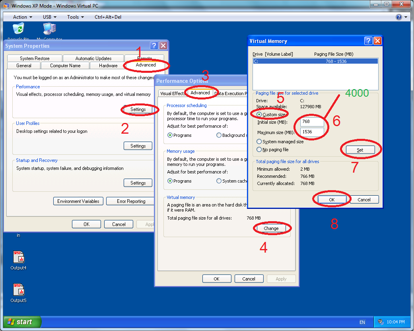Select System managed size option
Image resolution: width=414 pixels, height=331 pixels.
(x=259, y=142)
